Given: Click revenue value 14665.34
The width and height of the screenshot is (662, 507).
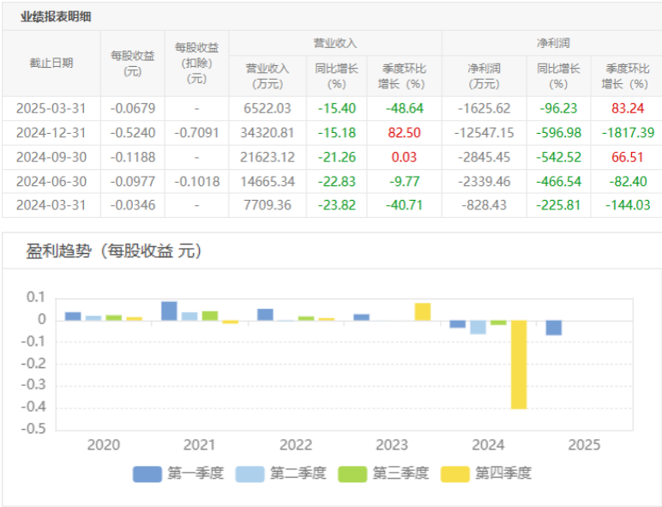Looking at the screenshot, I should tap(268, 182).
